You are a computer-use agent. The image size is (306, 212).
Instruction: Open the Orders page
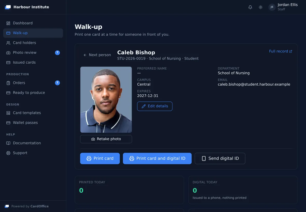pyautogui.click(x=33, y=83)
